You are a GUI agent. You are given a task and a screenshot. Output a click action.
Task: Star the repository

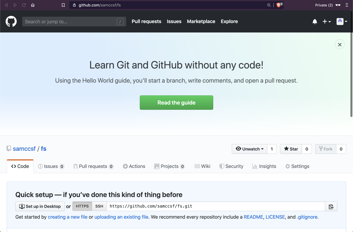pos(291,149)
